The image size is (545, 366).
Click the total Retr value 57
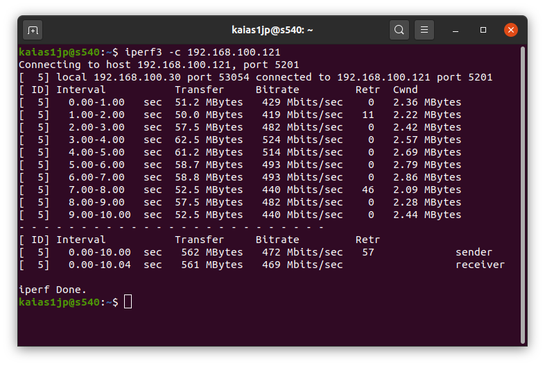(x=368, y=253)
